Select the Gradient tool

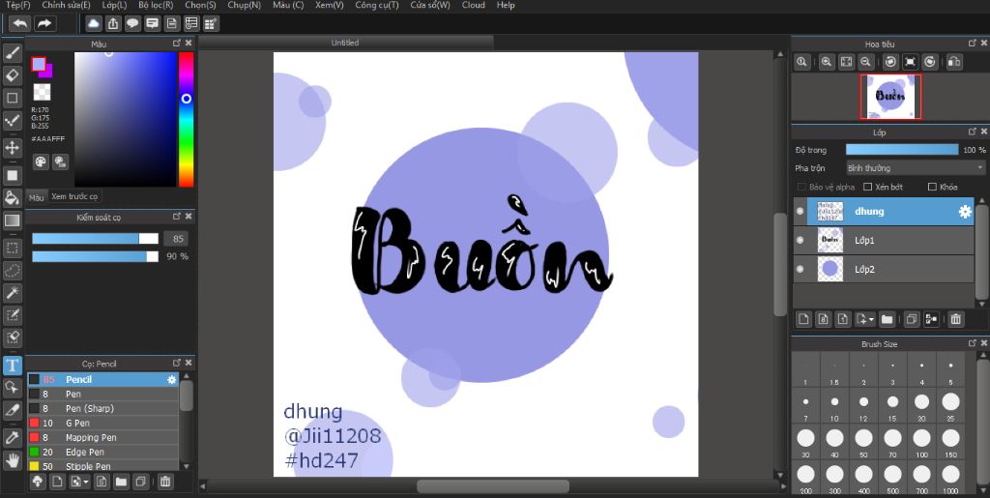coord(12,220)
